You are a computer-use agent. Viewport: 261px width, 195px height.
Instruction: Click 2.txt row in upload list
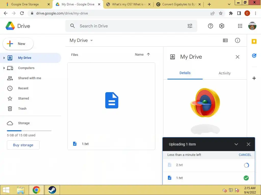tap(208, 165)
